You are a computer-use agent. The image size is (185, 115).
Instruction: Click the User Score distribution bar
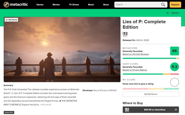point(151,74)
